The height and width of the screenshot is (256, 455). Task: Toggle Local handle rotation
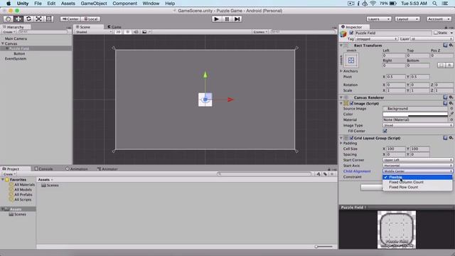point(91,19)
